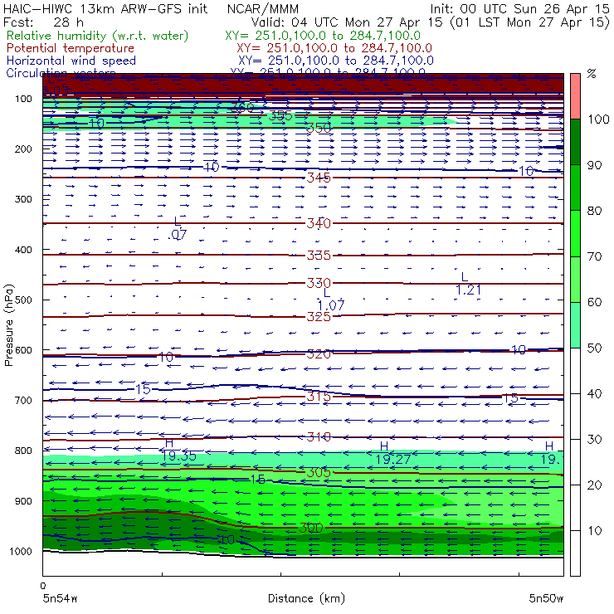The height and width of the screenshot is (614, 614).
Task: Click the '600' pressure axis tick label
Action: (23, 350)
